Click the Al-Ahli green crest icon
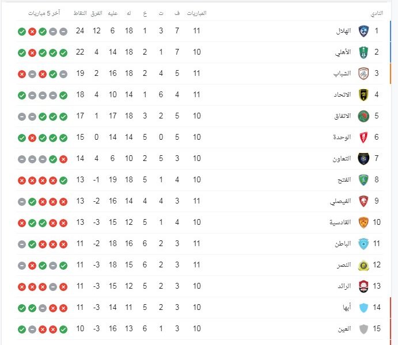398x345 pixels. click(363, 52)
